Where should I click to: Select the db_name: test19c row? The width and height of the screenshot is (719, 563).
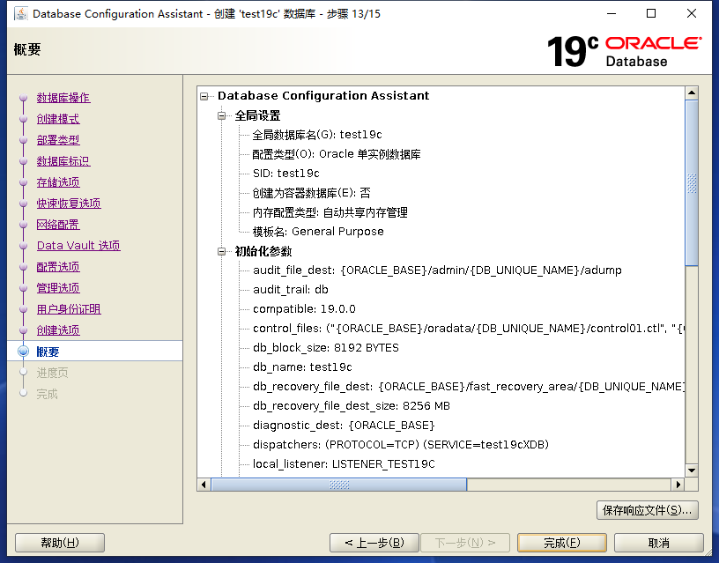(302, 367)
